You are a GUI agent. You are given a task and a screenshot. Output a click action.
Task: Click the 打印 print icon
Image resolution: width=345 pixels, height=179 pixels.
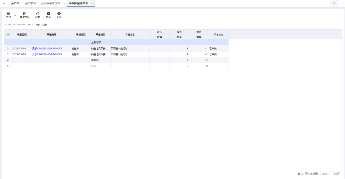(x=8, y=14)
